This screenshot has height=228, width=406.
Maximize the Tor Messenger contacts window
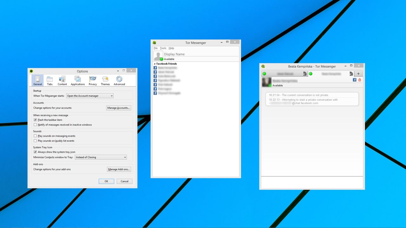coord(227,41)
